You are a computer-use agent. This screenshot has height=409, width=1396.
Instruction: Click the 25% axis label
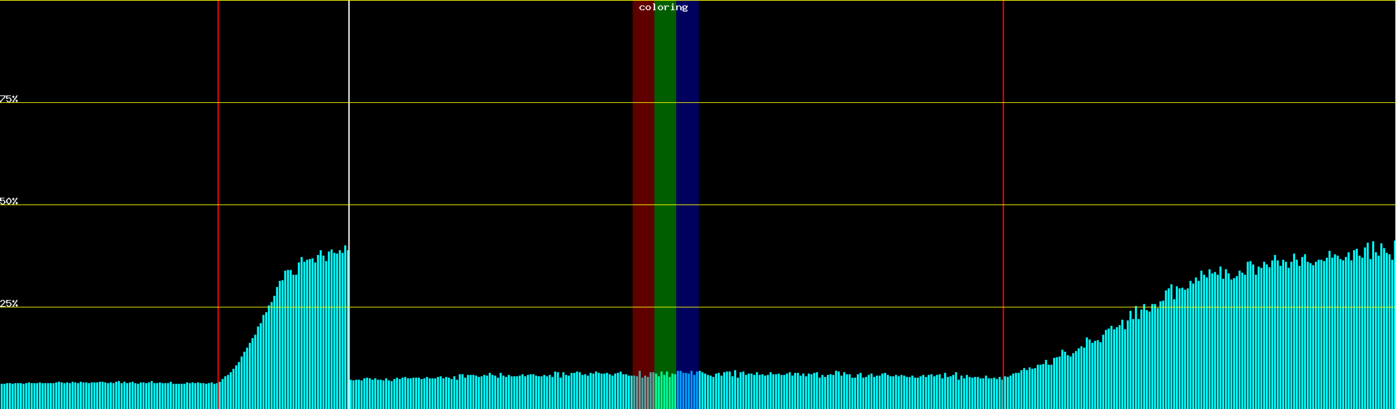[x=9, y=303]
